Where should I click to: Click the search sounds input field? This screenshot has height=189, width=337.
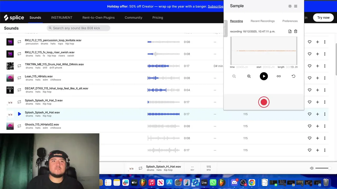pyautogui.click(x=78, y=28)
